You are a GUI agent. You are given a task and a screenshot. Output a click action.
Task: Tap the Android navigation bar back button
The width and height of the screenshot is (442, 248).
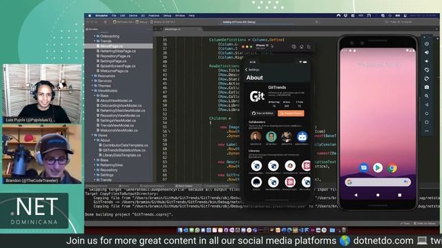(356, 195)
